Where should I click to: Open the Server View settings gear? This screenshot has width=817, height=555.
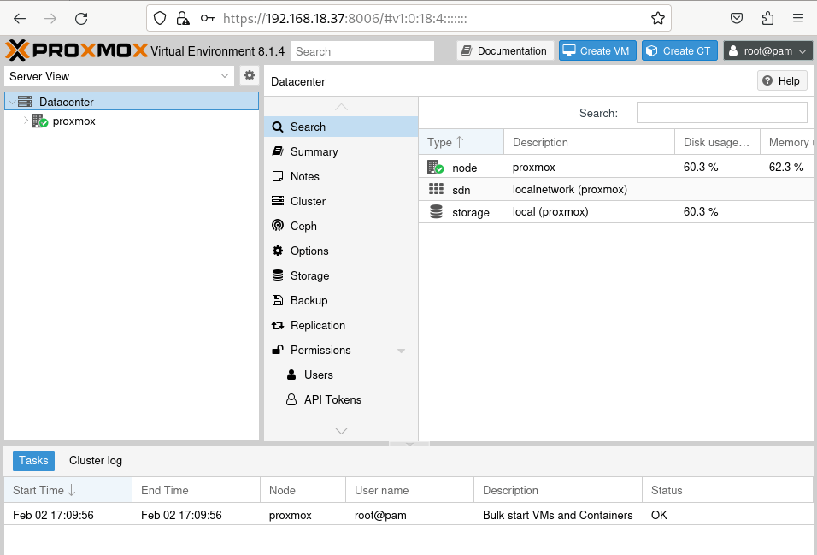point(250,75)
